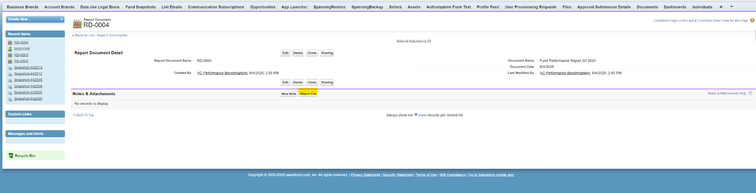
Task: Open the Files tab
Action: tap(567, 7)
